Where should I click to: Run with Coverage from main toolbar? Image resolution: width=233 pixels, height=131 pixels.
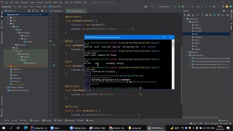(183, 7)
